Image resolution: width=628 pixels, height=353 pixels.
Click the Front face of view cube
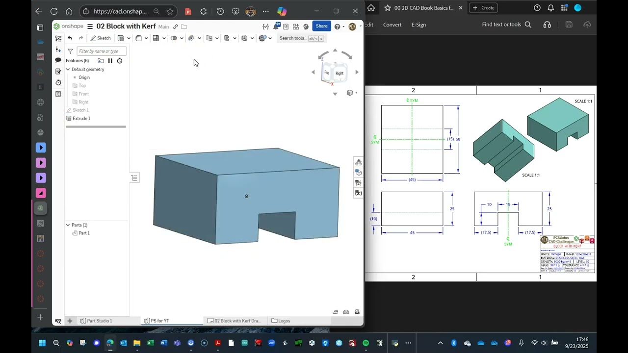(x=327, y=73)
